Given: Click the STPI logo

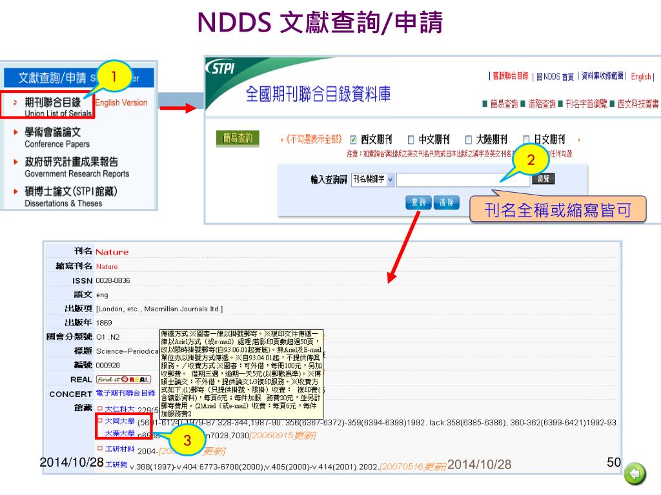Looking at the screenshot, I should point(220,67).
